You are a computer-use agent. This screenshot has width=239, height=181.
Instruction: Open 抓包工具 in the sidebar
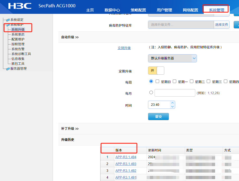[18, 64]
